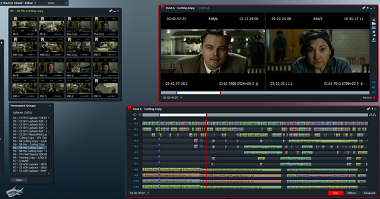Image resolution: width=380 pixels, height=199 pixels.
Task: Click the timeline overview bar red marker
Action: [x=207, y=115]
